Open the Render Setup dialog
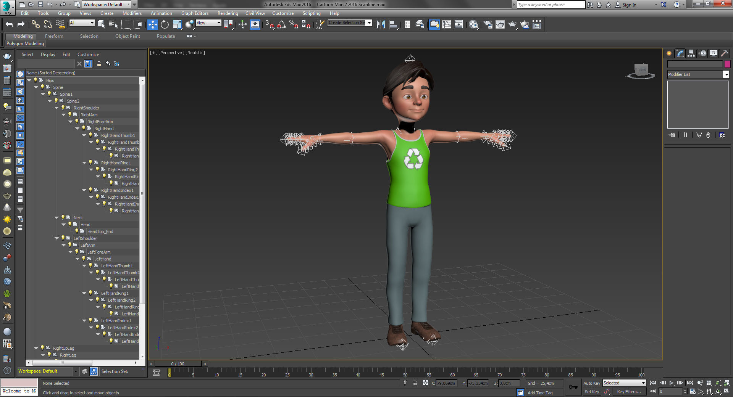The height and width of the screenshot is (397, 733). pos(488,24)
